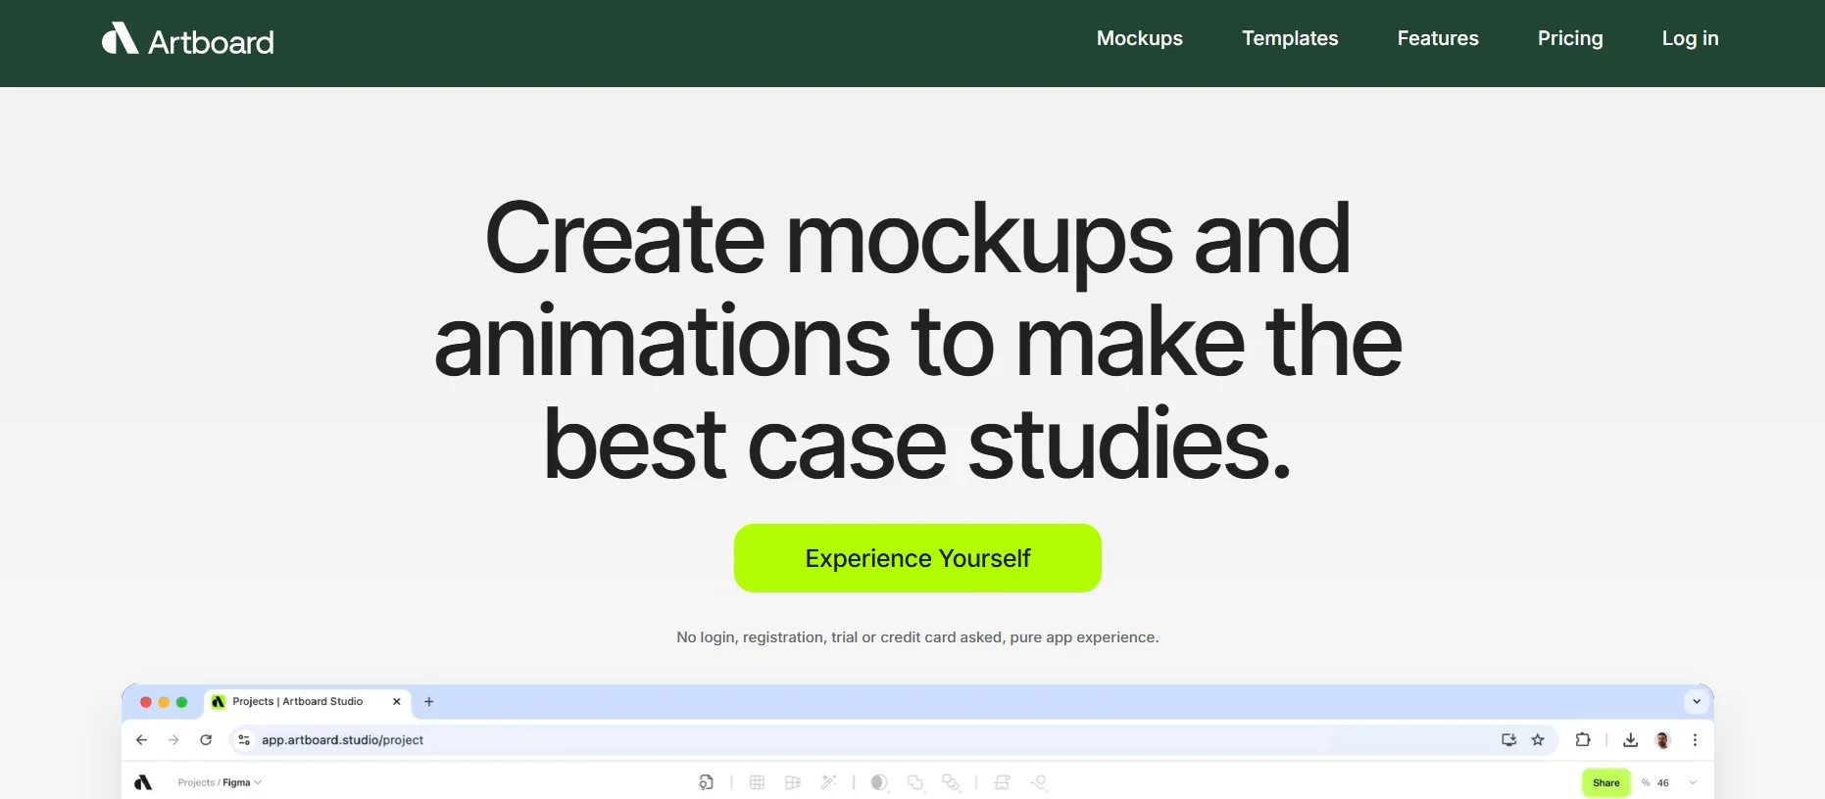Image resolution: width=1825 pixels, height=799 pixels.
Task: Click the Artboard Studio app logo
Action: (143, 782)
